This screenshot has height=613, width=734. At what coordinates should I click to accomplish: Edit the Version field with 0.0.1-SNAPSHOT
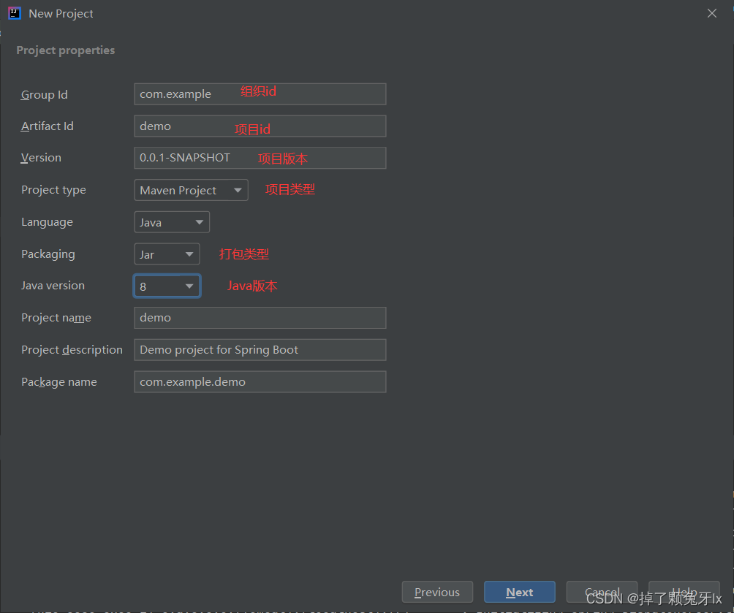pyautogui.click(x=260, y=158)
